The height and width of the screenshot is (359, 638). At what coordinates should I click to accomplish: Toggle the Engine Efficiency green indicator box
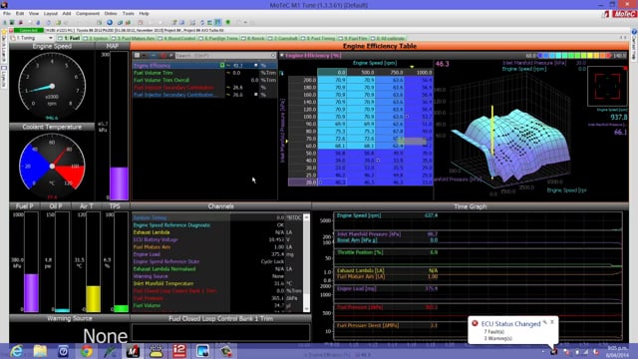click(x=222, y=65)
